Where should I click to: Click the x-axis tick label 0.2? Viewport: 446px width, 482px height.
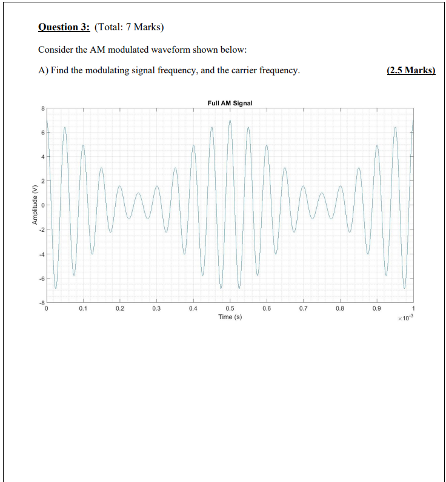(x=120, y=308)
